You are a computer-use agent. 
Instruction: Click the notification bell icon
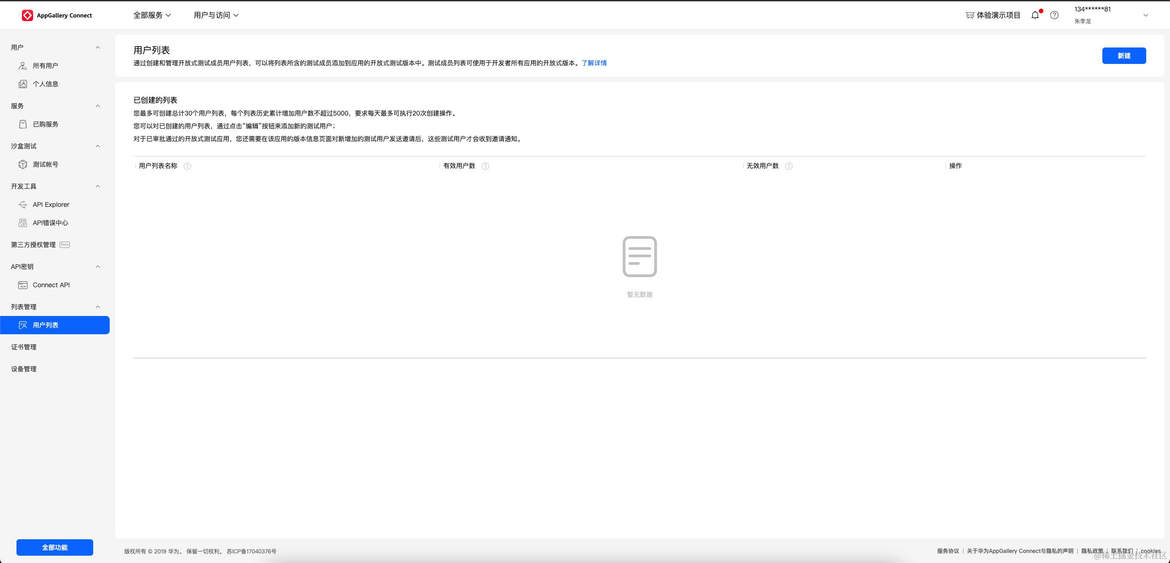1035,15
